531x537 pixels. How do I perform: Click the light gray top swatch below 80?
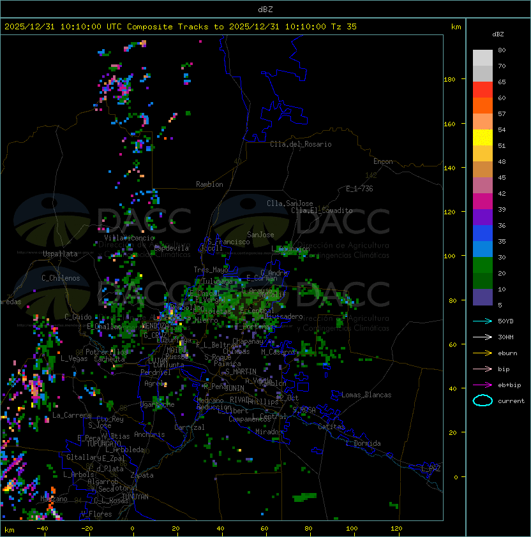(482, 58)
